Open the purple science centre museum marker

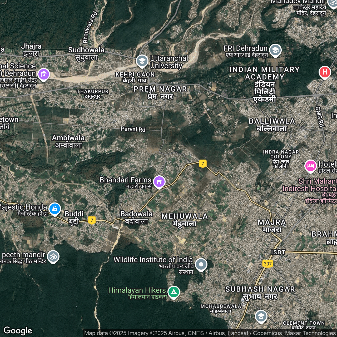[44, 75]
